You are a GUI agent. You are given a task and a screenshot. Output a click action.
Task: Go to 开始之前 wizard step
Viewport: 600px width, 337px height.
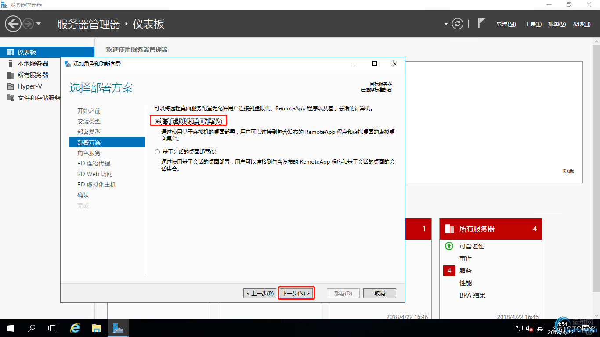89,111
